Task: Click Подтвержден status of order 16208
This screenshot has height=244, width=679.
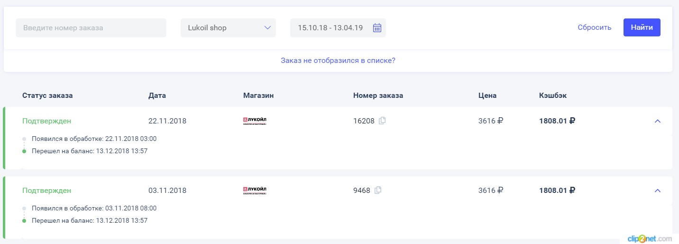Action: 46,121
